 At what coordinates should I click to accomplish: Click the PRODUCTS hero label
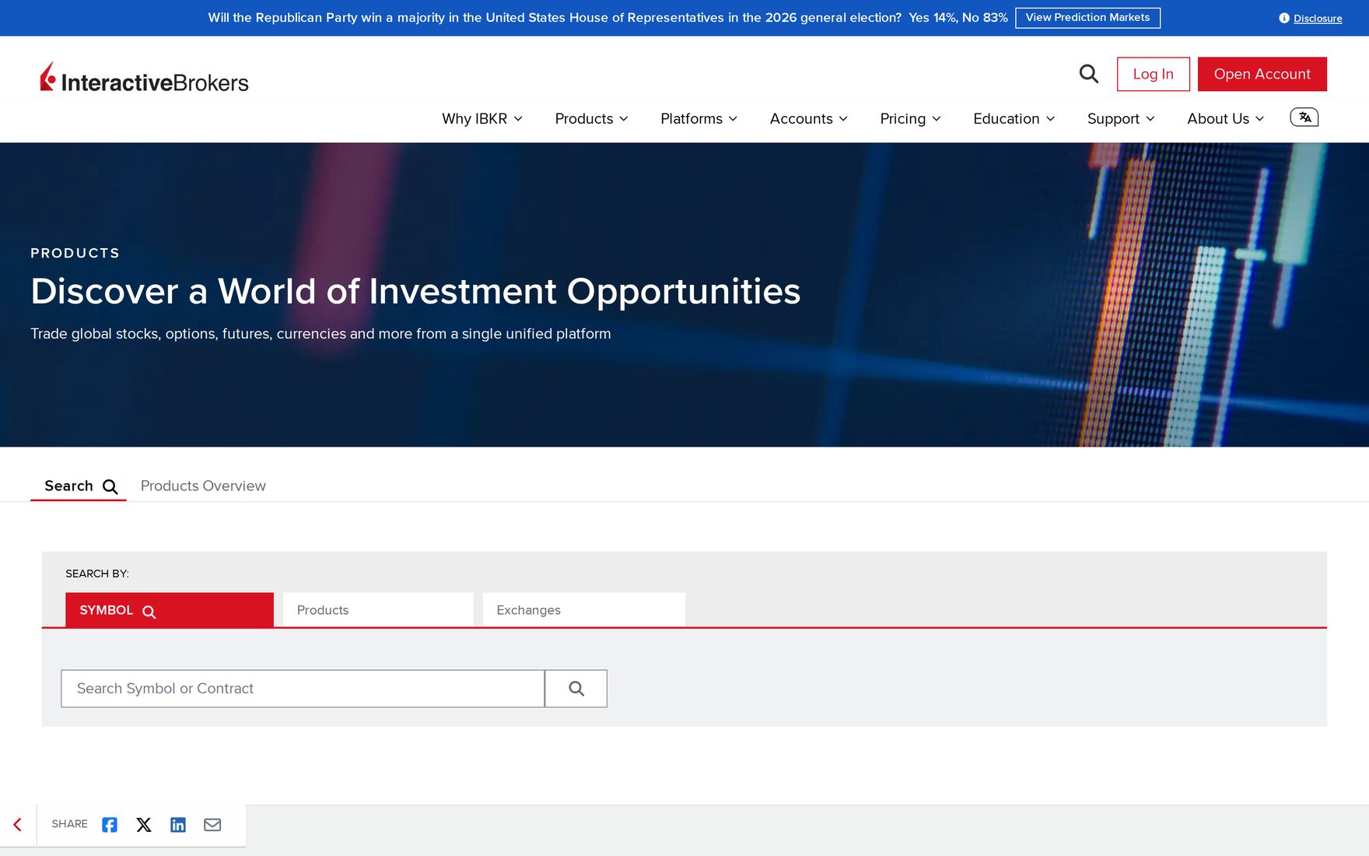75,253
